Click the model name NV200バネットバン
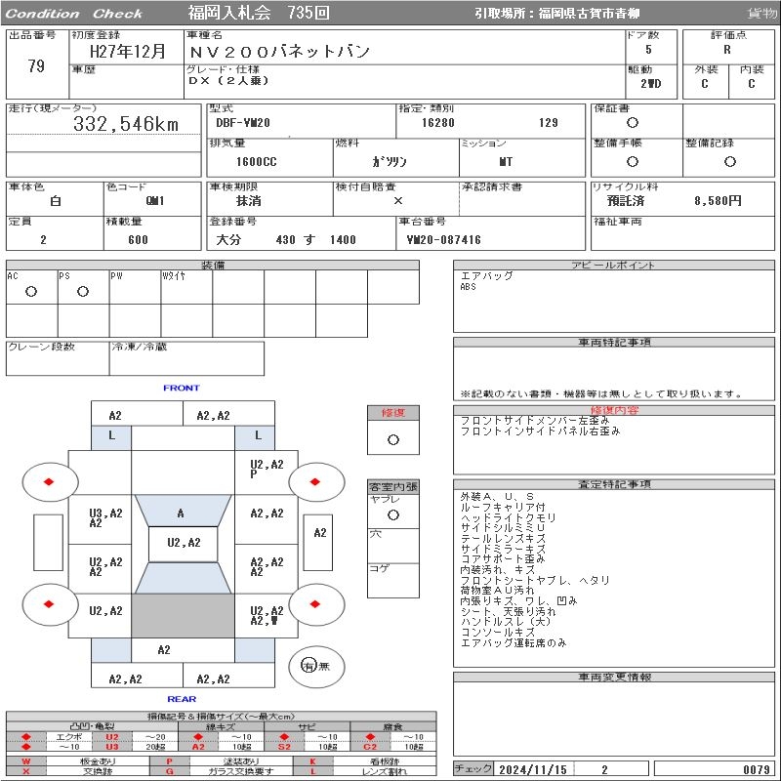 click(279, 52)
